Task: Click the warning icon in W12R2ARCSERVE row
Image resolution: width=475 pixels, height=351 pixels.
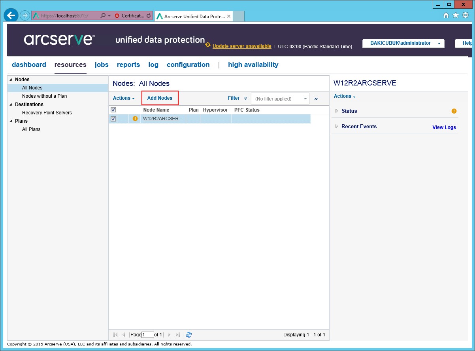Action: [135, 119]
